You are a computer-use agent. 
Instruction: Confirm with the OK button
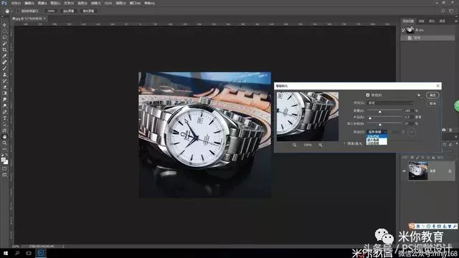tap(432, 95)
